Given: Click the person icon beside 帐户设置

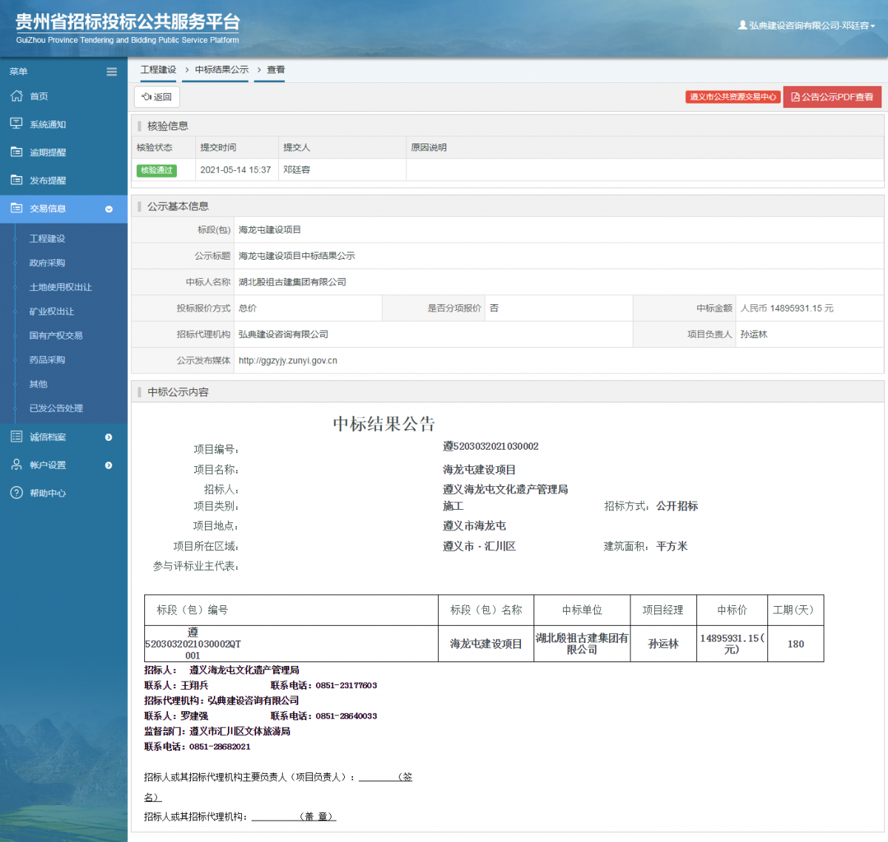Looking at the screenshot, I should click(16, 465).
